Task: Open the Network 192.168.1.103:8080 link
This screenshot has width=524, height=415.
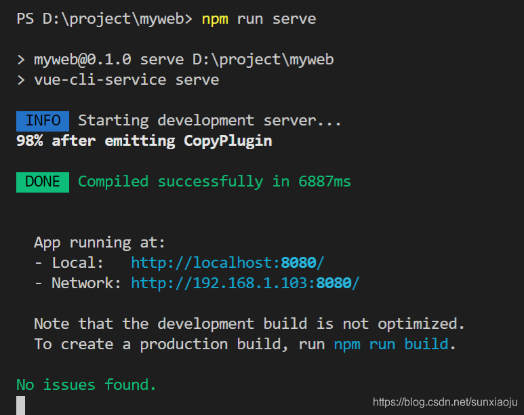Action: (245, 283)
